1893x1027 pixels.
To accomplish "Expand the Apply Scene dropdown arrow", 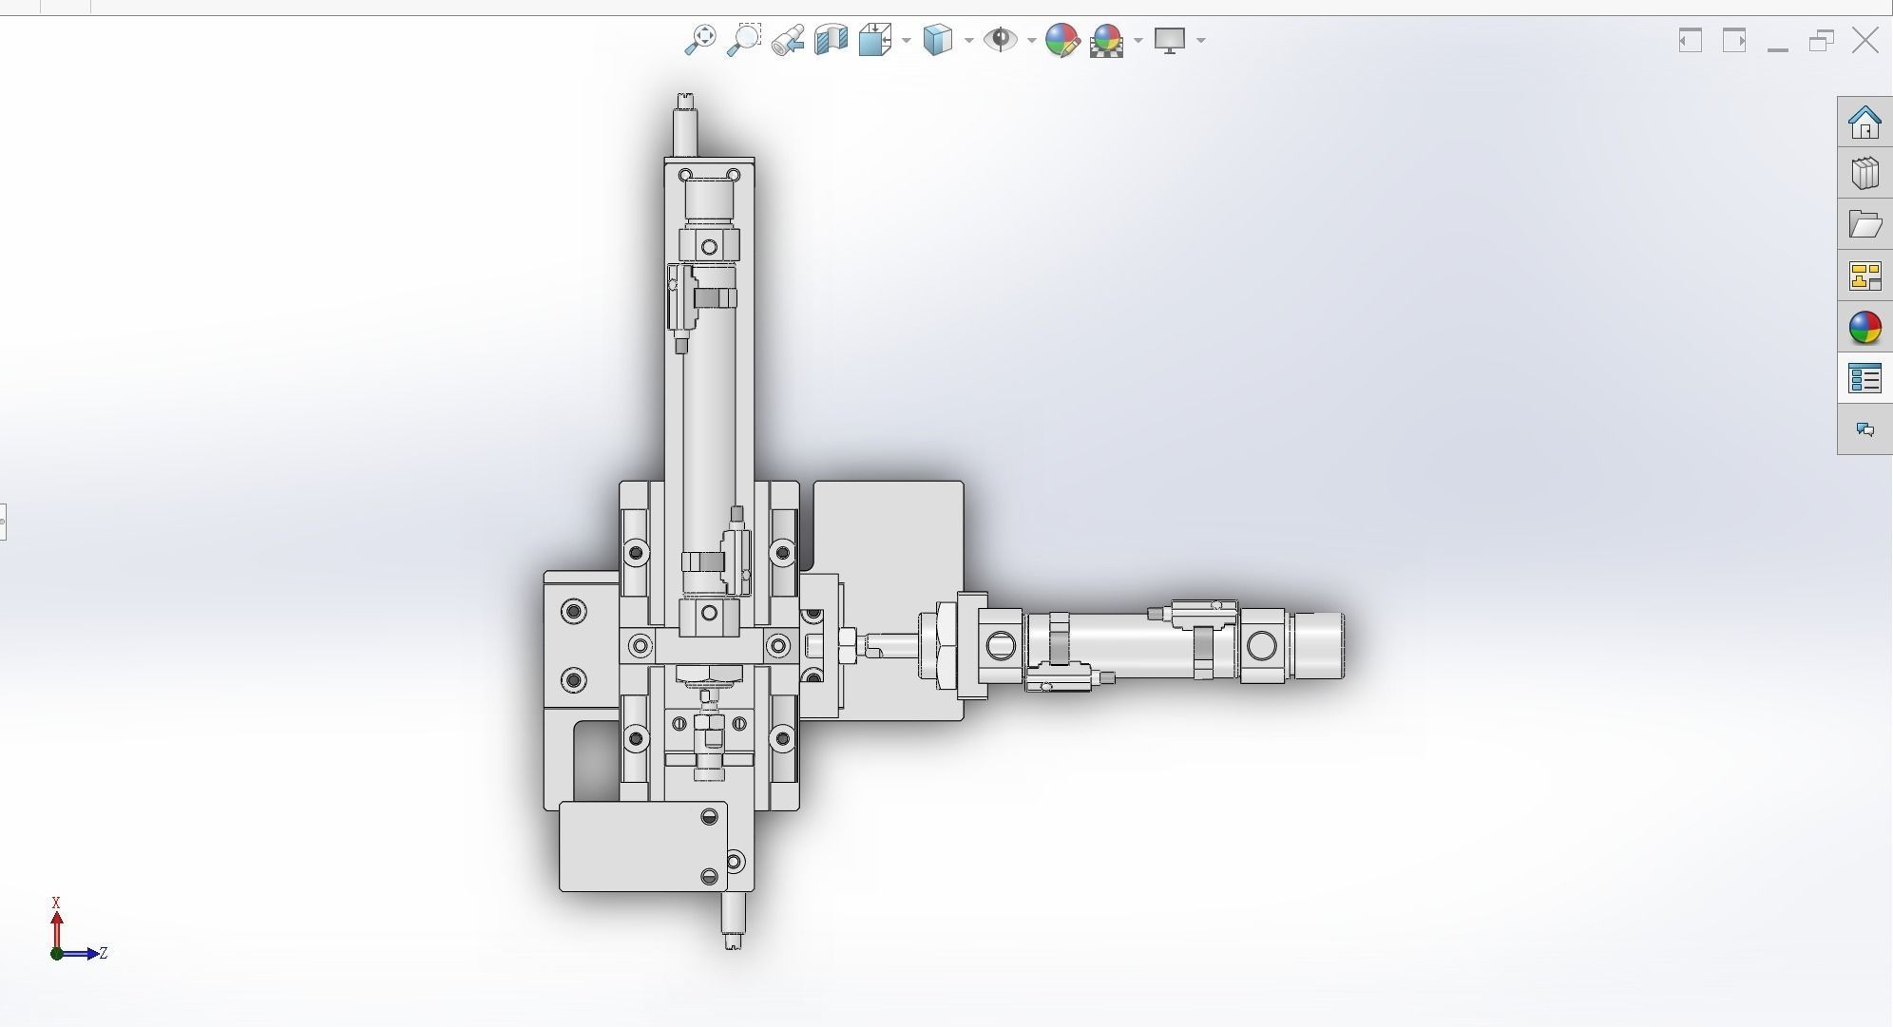I will [1138, 40].
